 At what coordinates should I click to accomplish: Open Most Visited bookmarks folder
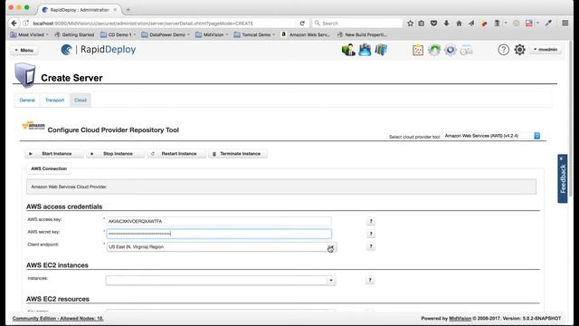pos(29,34)
